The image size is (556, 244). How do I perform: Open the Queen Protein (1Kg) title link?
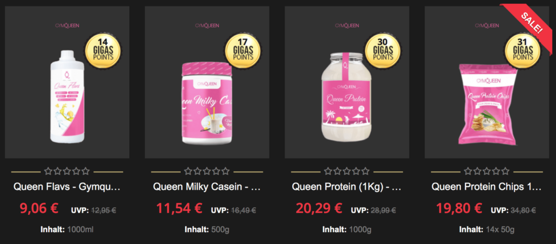click(x=346, y=188)
